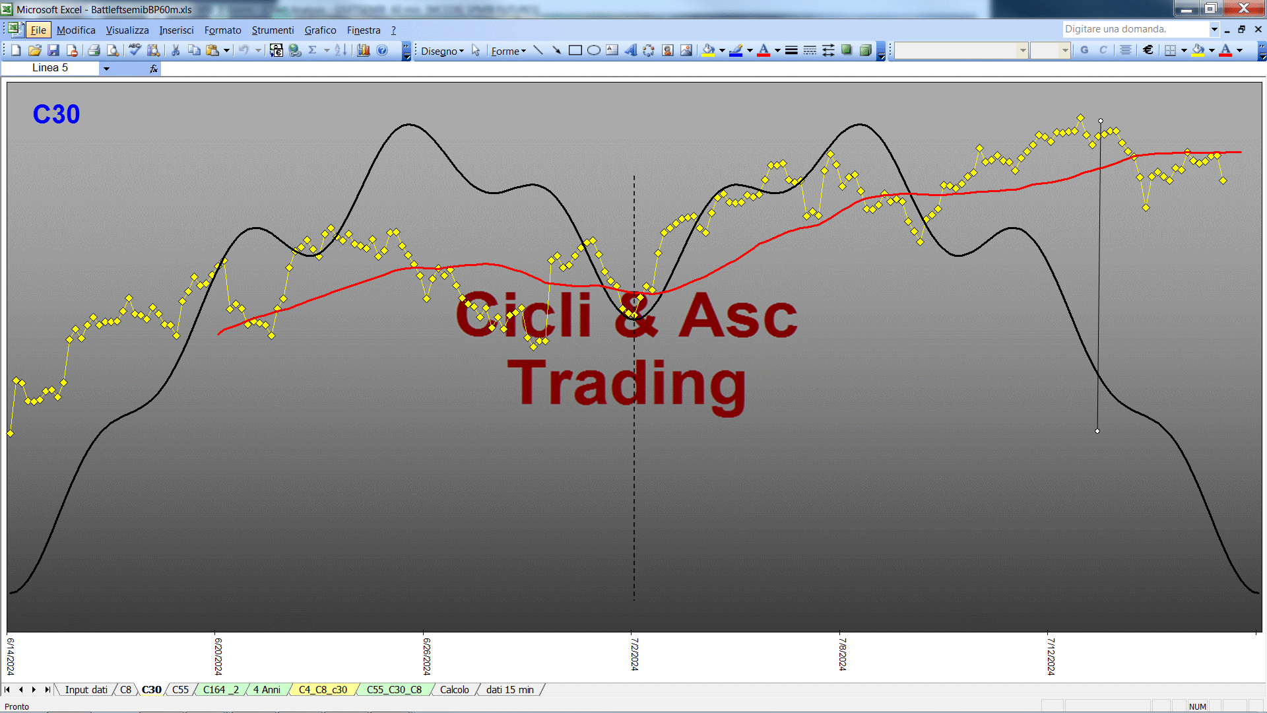This screenshot has height=713, width=1267.
Task: Click the first-sheet navigation arrow
Action: pyautogui.click(x=7, y=690)
